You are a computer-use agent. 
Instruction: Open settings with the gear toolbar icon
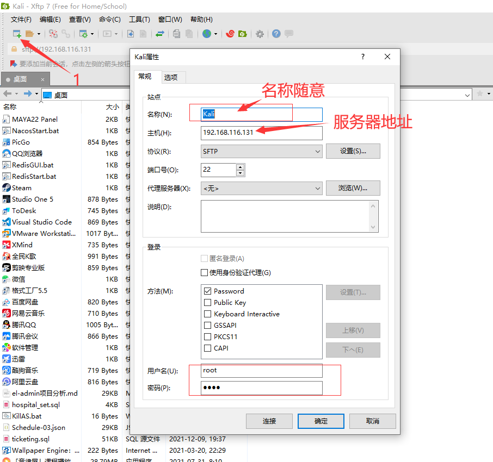[x=260, y=34]
